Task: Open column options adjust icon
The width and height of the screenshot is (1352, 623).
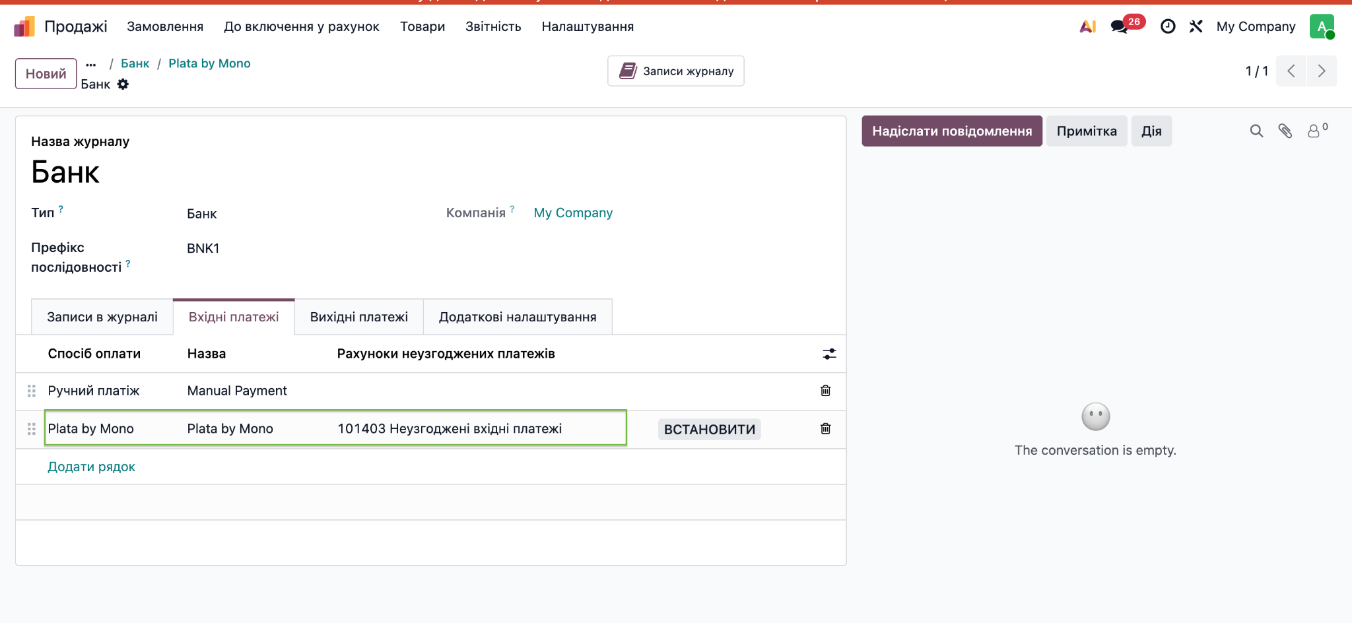Action: (829, 354)
